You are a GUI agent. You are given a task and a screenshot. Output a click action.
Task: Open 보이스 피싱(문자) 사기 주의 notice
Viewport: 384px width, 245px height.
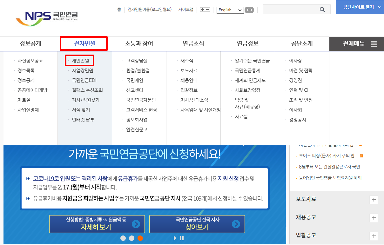click(329, 156)
